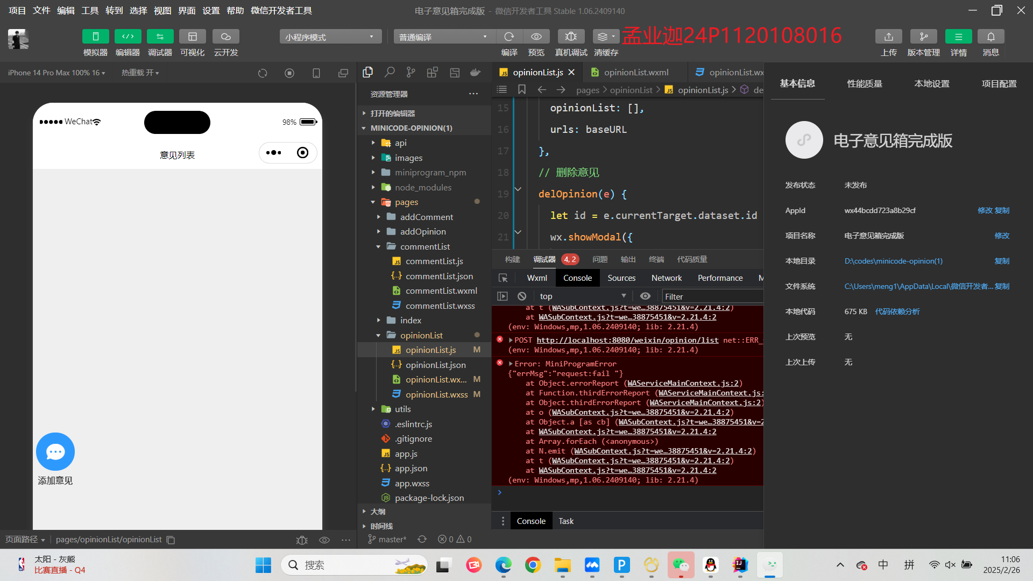Viewport: 1033px width, 581px height.
Task: Close the opinionList.js editor tab
Action: click(x=571, y=72)
